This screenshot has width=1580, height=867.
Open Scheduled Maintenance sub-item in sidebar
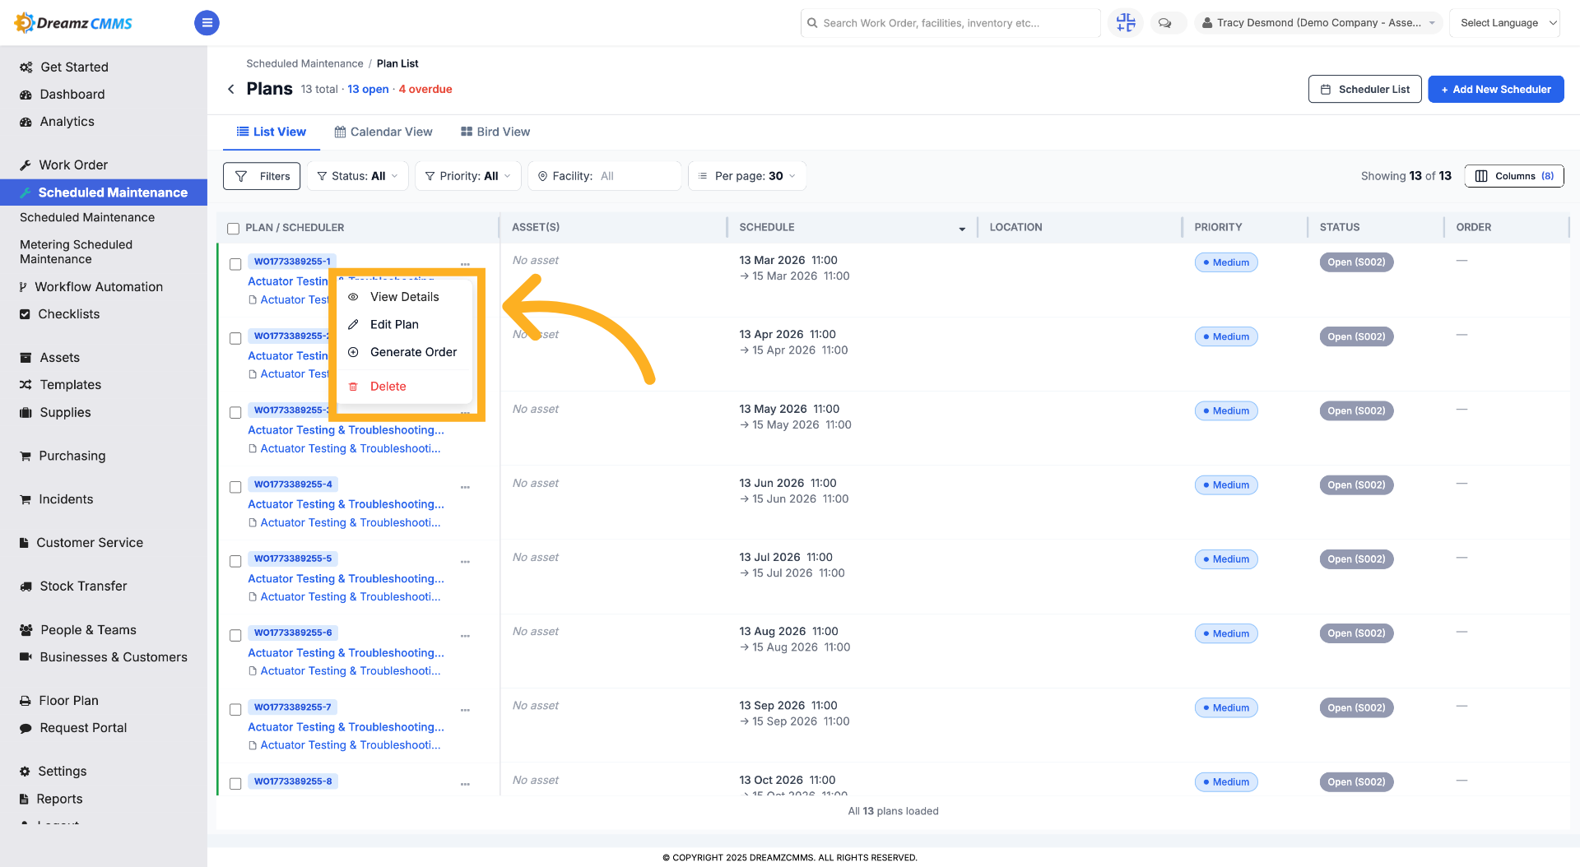point(87,217)
